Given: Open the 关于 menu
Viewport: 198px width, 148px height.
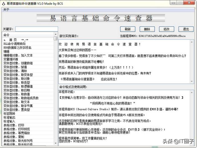Looking at the screenshot, I should tap(6, 10).
